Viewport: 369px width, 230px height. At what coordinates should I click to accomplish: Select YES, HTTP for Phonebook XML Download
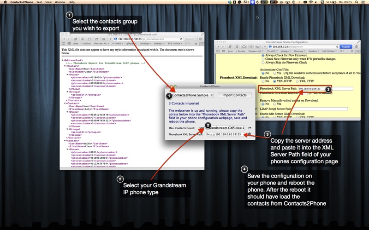pos(274,81)
